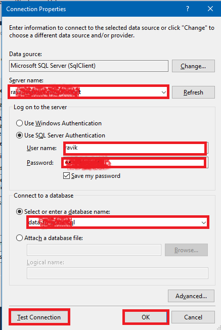Open the Advanced connection settings
The image size is (221, 330).
(x=191, y=296)
